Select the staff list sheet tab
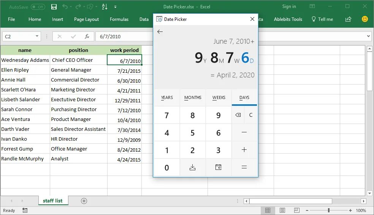Screen dimensions: 374x215 click(x=53, y=201)
